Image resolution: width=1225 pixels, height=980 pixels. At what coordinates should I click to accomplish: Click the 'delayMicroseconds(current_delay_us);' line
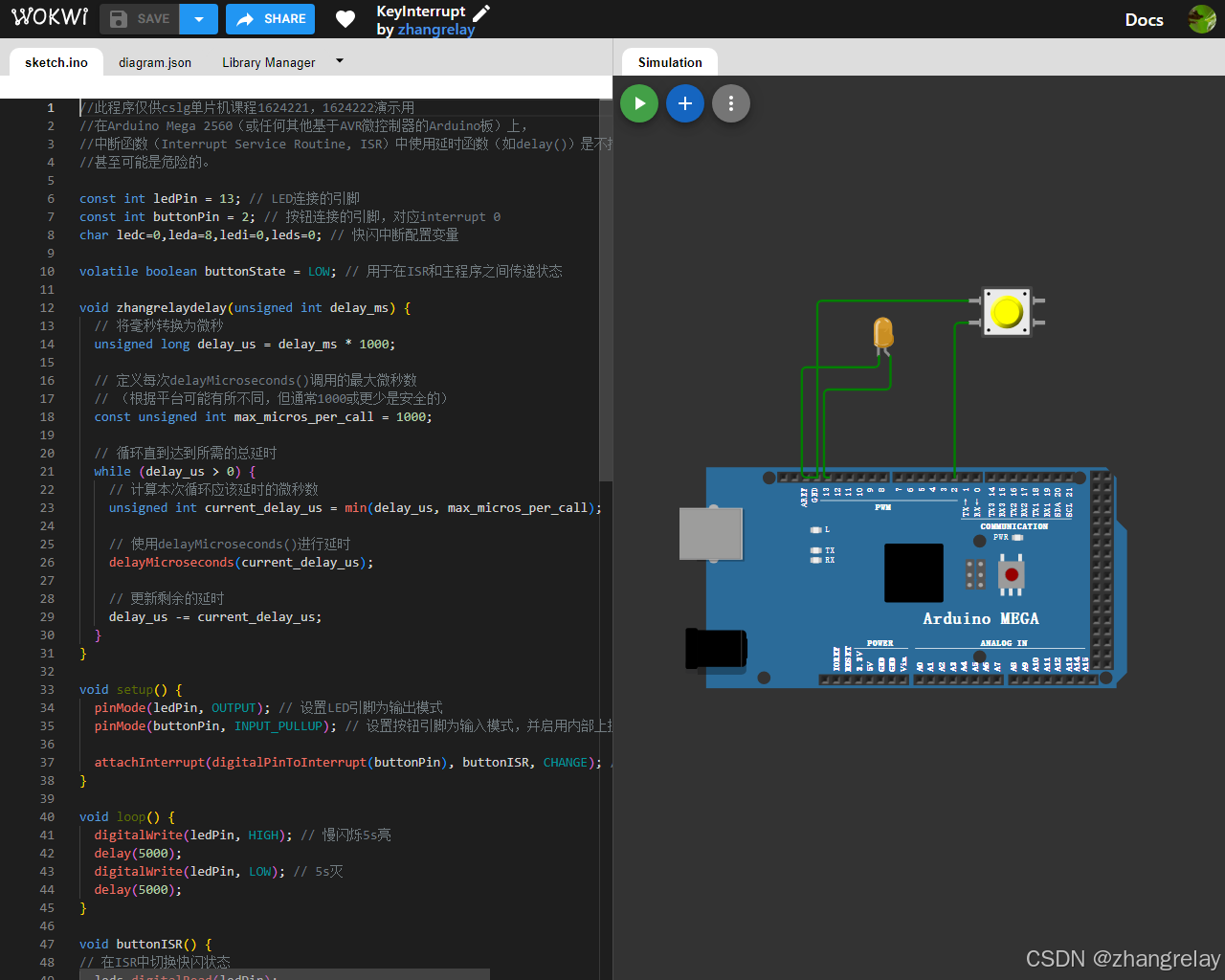click(241, 562)
